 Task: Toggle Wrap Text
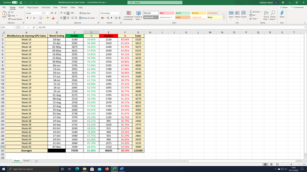pos(85,13)
